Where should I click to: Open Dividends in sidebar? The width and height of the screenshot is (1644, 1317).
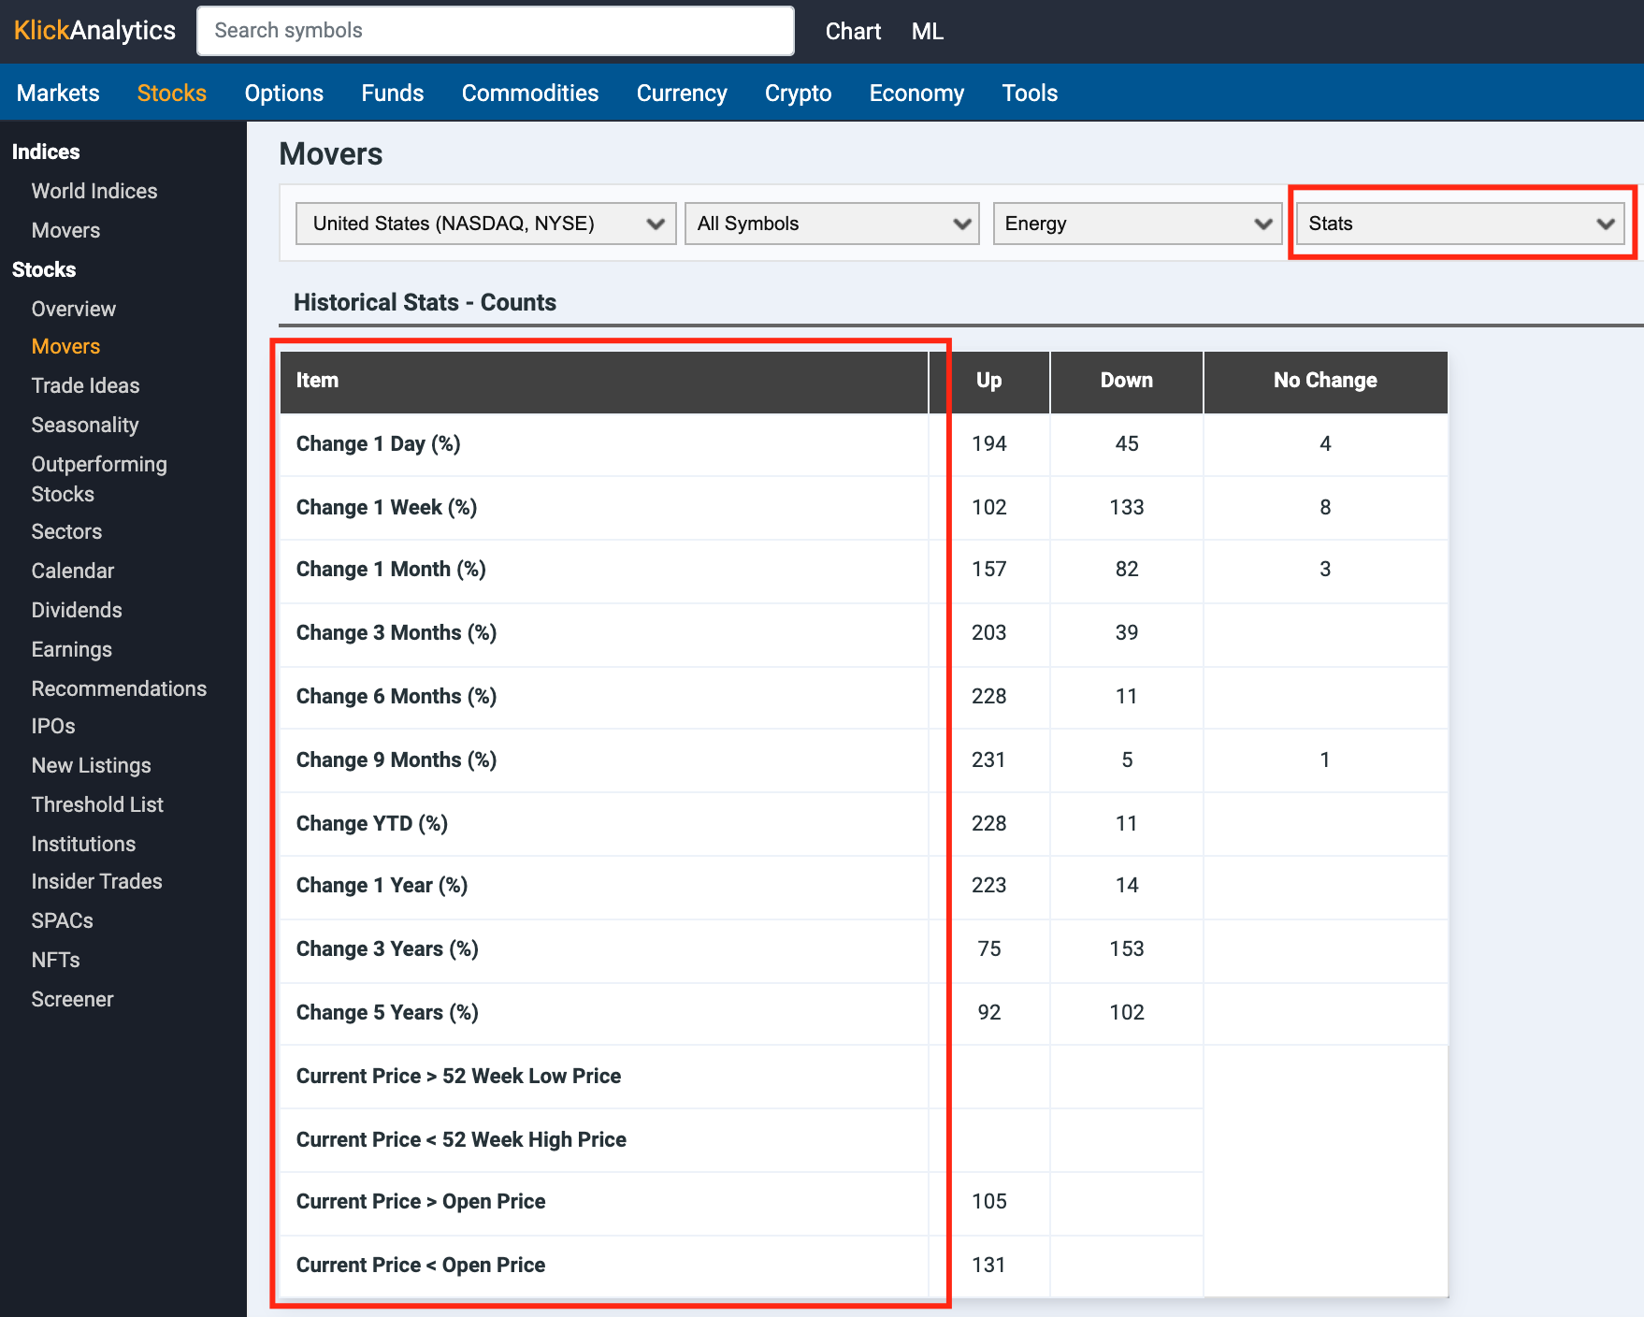77,610
